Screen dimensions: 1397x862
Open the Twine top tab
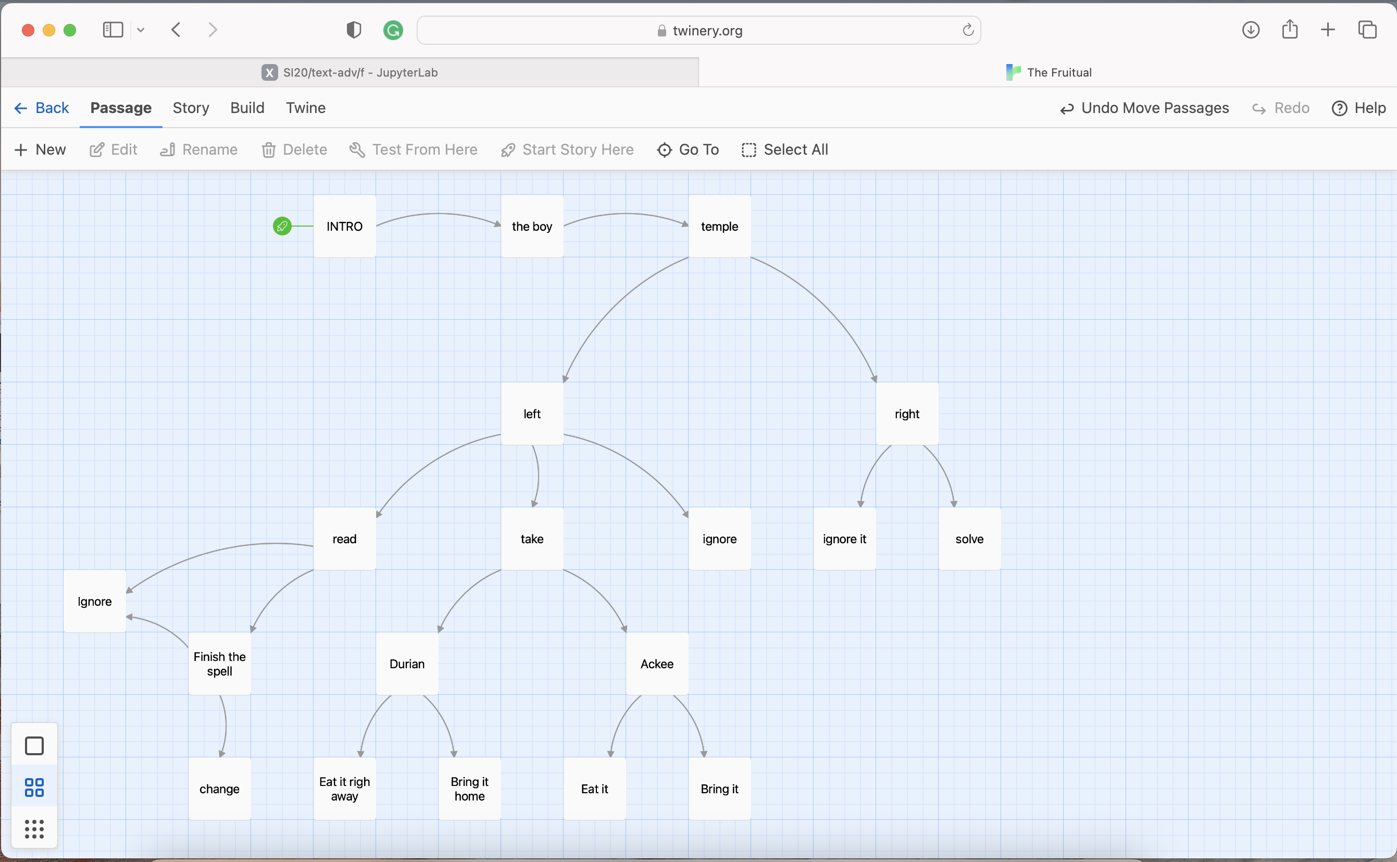[306, 108]
